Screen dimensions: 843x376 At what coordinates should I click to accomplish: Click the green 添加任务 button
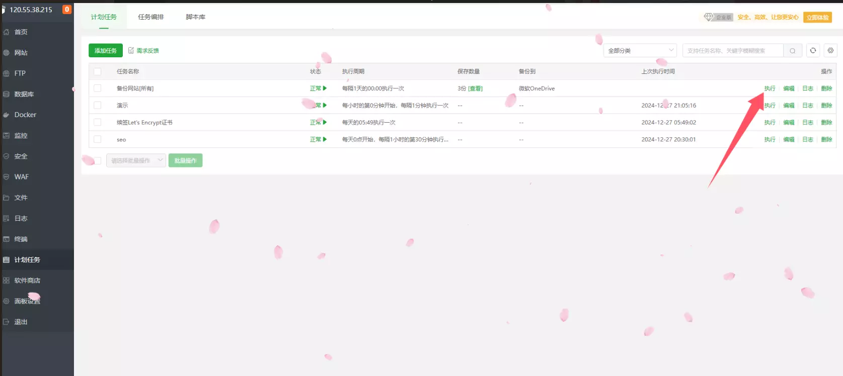pyautogui.click(x=106, y=51)
